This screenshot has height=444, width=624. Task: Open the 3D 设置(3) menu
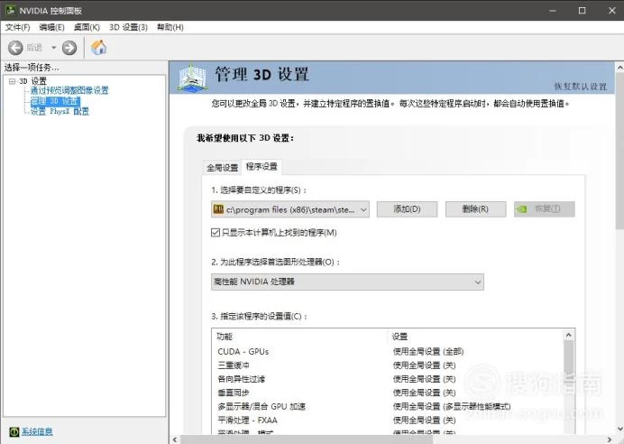point(128,27)
